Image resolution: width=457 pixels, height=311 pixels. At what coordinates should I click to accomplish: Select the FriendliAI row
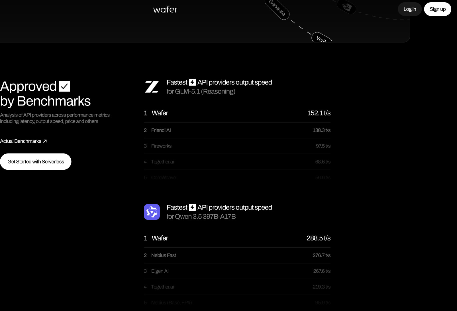click(x=237, y=130)
